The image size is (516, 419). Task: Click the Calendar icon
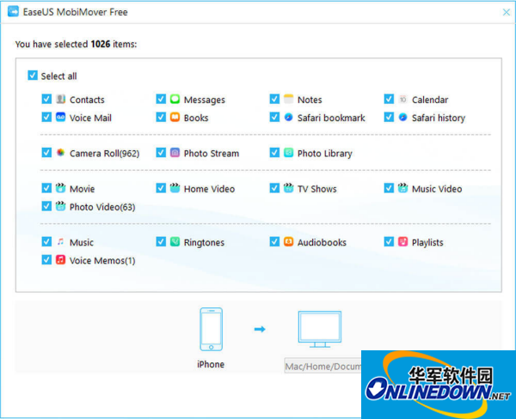tap(402, 99)
